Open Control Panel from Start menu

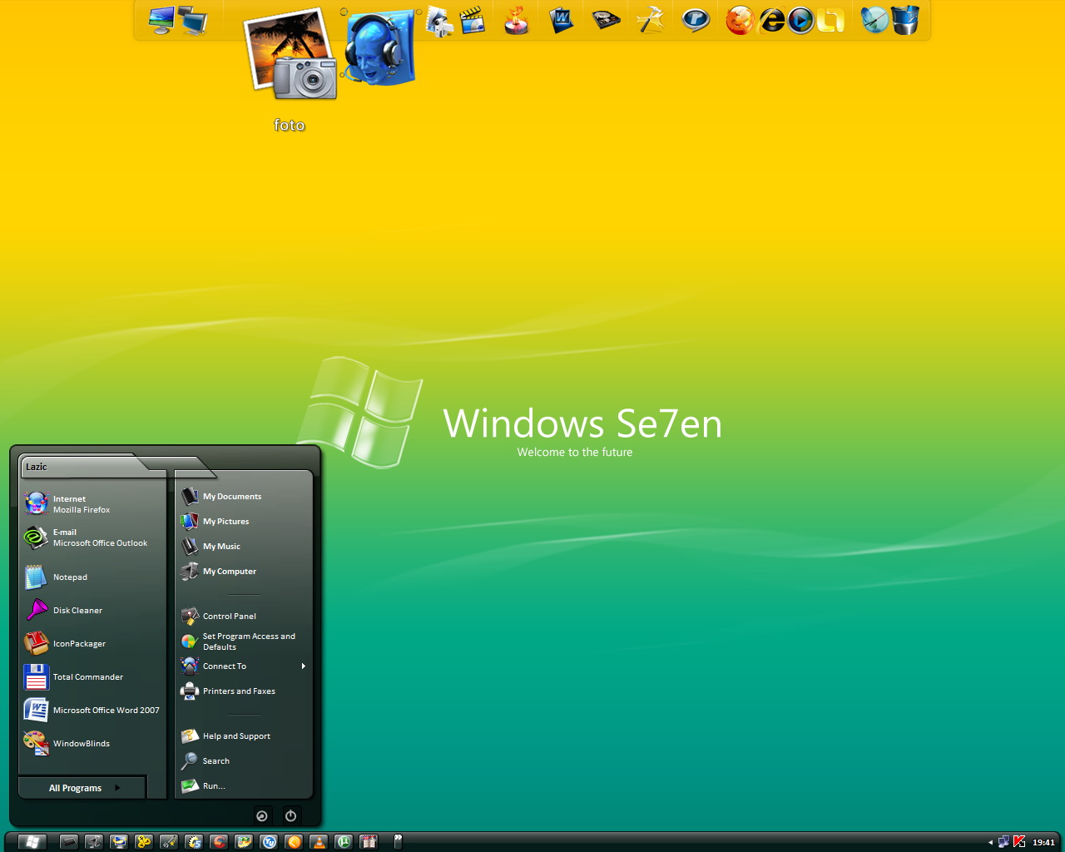[x=229, y=617]
